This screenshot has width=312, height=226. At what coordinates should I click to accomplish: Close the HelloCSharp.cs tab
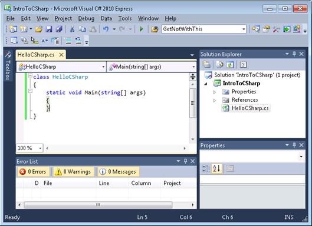[x=61, y=55]
